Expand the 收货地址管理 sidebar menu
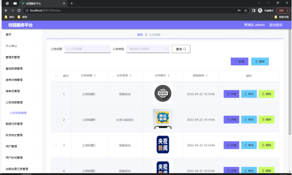Screen dimensions: 292x175 tap(22, 135)
